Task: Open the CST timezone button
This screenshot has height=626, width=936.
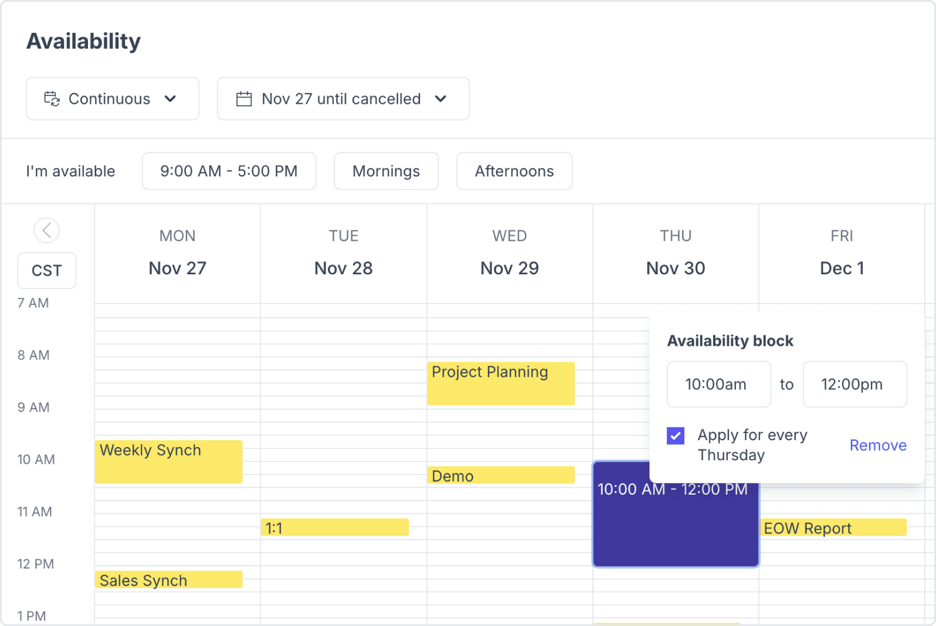Action: (47, 270)
